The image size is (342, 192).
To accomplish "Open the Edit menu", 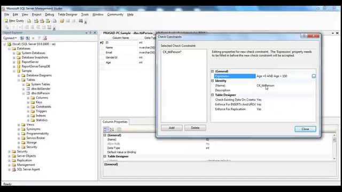I will point(15,14).
